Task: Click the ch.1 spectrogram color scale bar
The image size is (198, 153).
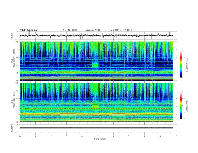Action: (x=181, y=64)
